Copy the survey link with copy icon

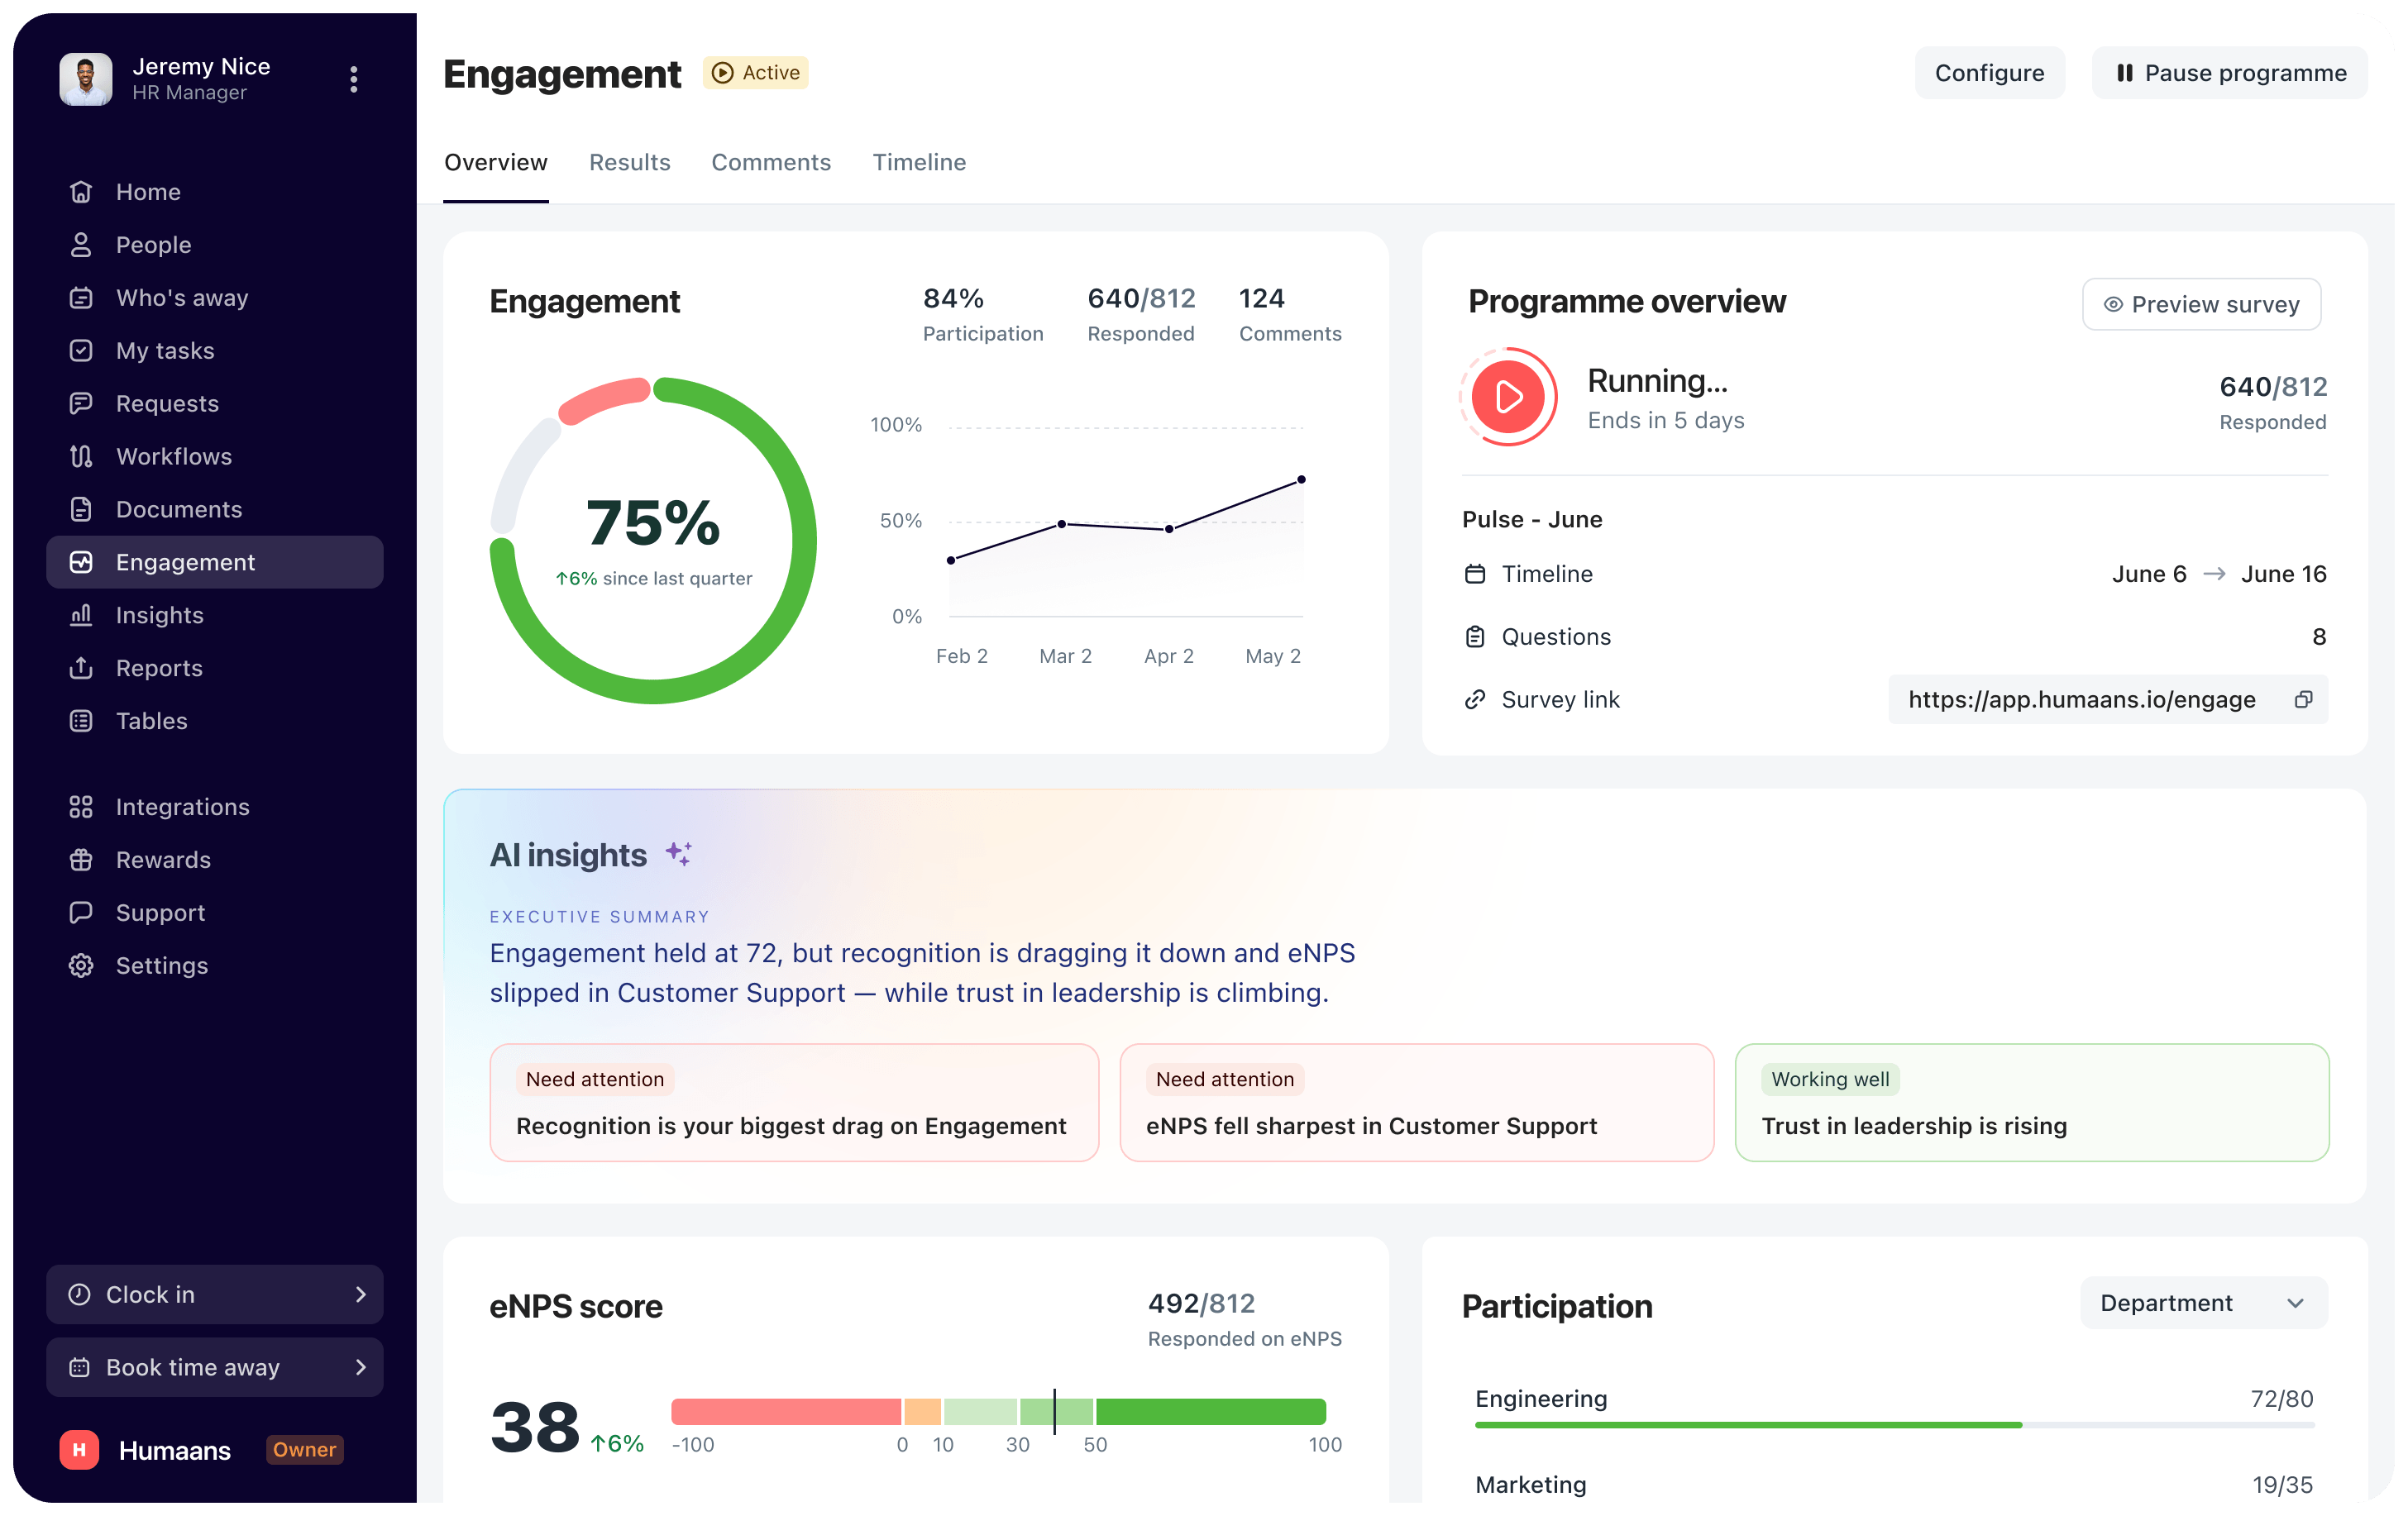click(2303, 700)
